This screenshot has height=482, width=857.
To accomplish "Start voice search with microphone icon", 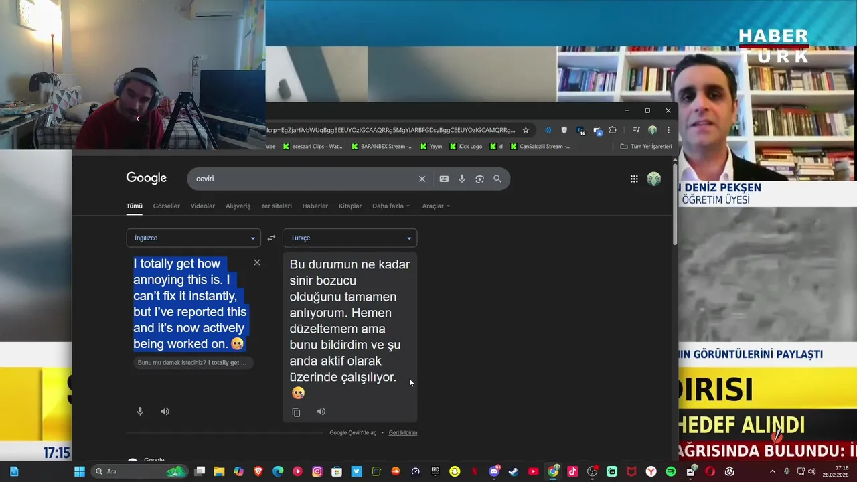I will [x=462, y=179].
